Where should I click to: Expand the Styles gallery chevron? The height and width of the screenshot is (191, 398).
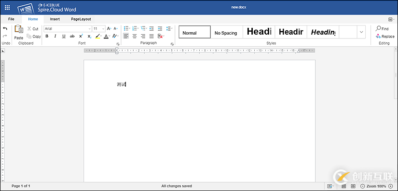pos(361,32)
